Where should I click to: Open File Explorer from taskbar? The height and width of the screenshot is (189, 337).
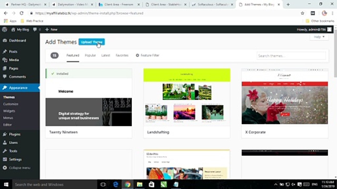point(140,185)
